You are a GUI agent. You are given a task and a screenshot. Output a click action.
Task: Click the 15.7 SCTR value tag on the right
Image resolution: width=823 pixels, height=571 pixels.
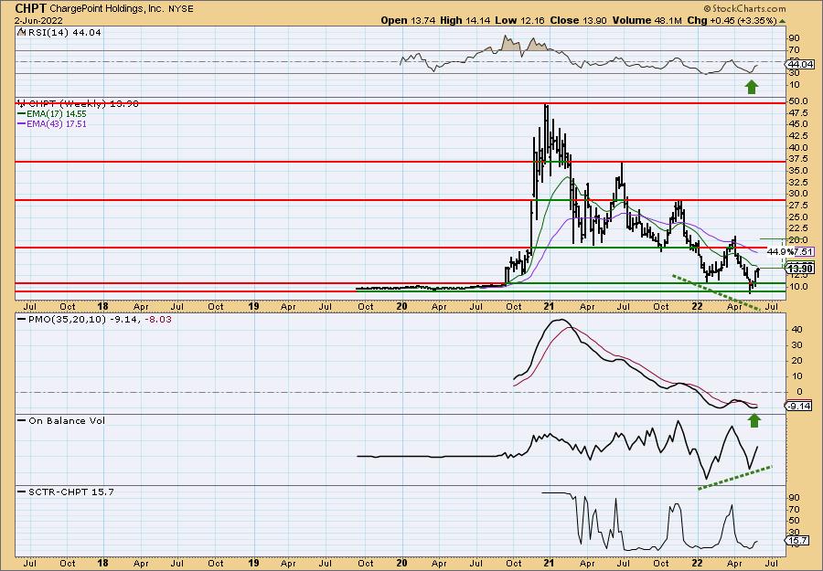click(x=797, y=541)
